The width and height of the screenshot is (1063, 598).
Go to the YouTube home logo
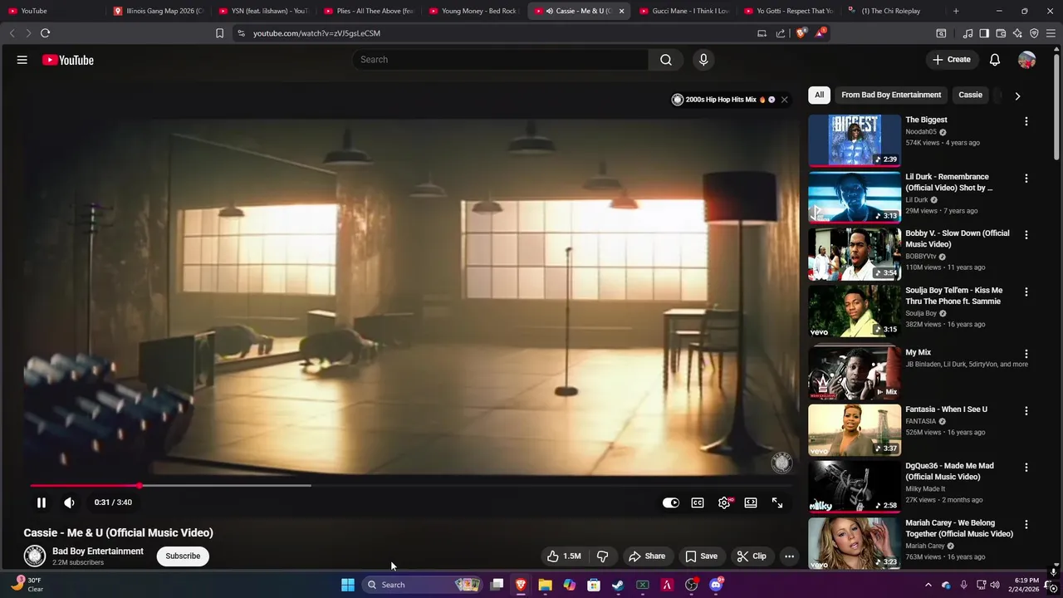68,60
